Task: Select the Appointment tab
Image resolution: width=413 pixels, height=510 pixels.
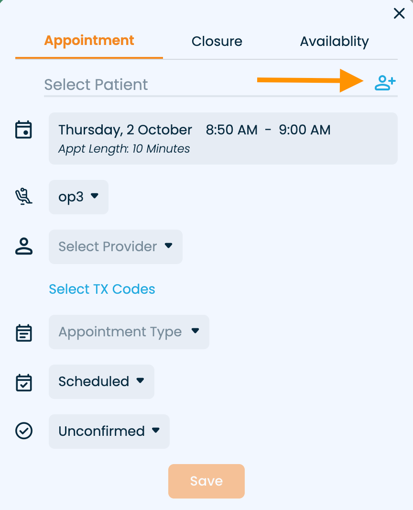Action: pyautogui.click(x=89, y=41)
